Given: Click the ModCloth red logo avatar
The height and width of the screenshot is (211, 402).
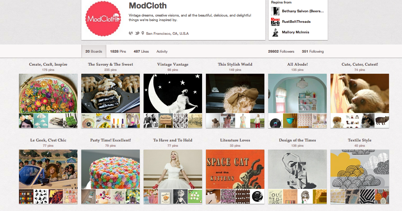Looking at the screenshot, I should coord(103,18).
